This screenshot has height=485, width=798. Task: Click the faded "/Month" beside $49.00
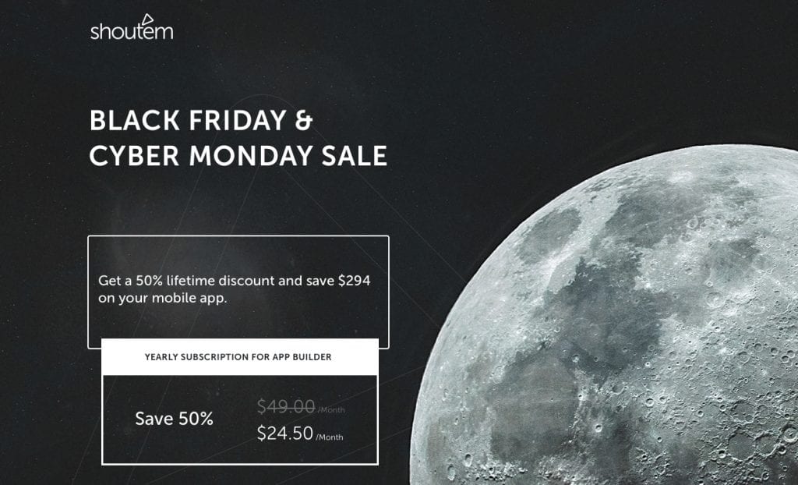331,409
